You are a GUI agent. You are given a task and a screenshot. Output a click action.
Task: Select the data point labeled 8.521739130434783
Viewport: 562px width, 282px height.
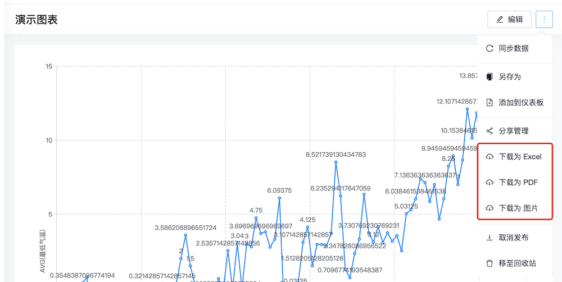[x=336, y=162]
